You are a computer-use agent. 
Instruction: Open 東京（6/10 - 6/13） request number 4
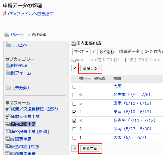coord(132,112)
